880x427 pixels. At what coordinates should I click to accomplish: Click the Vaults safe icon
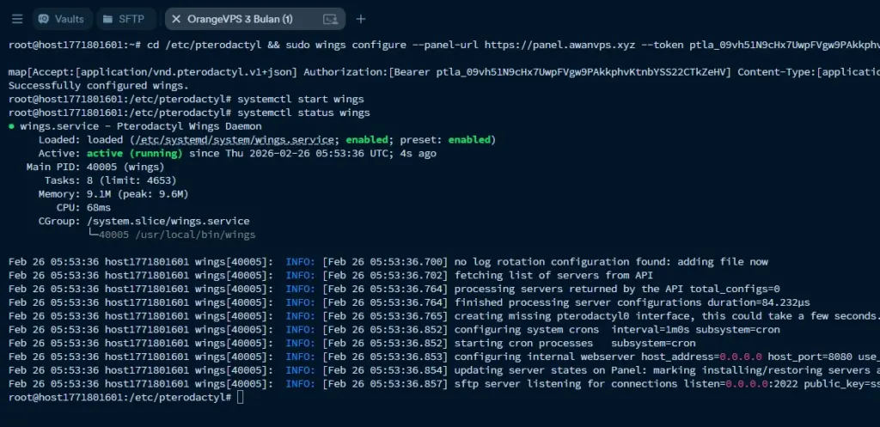44,19
